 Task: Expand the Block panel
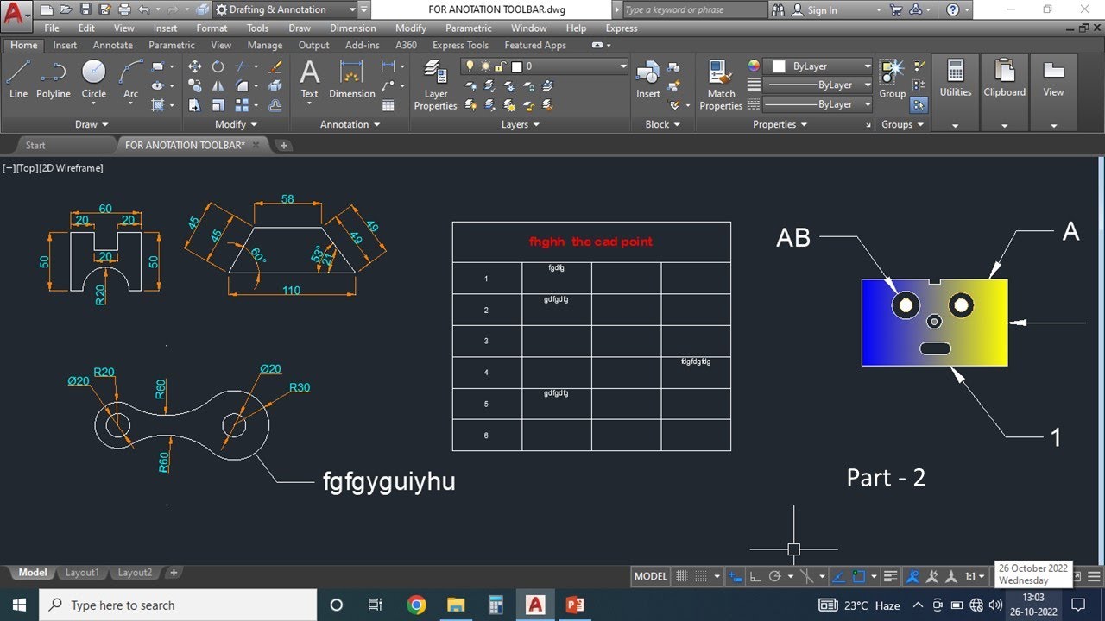(664, 124)
